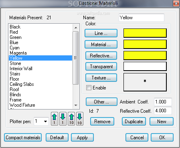Click the Transparent white color swatch
Viewport: 180px width, 148px height.
pyautogui.click(x=145, y=66)
